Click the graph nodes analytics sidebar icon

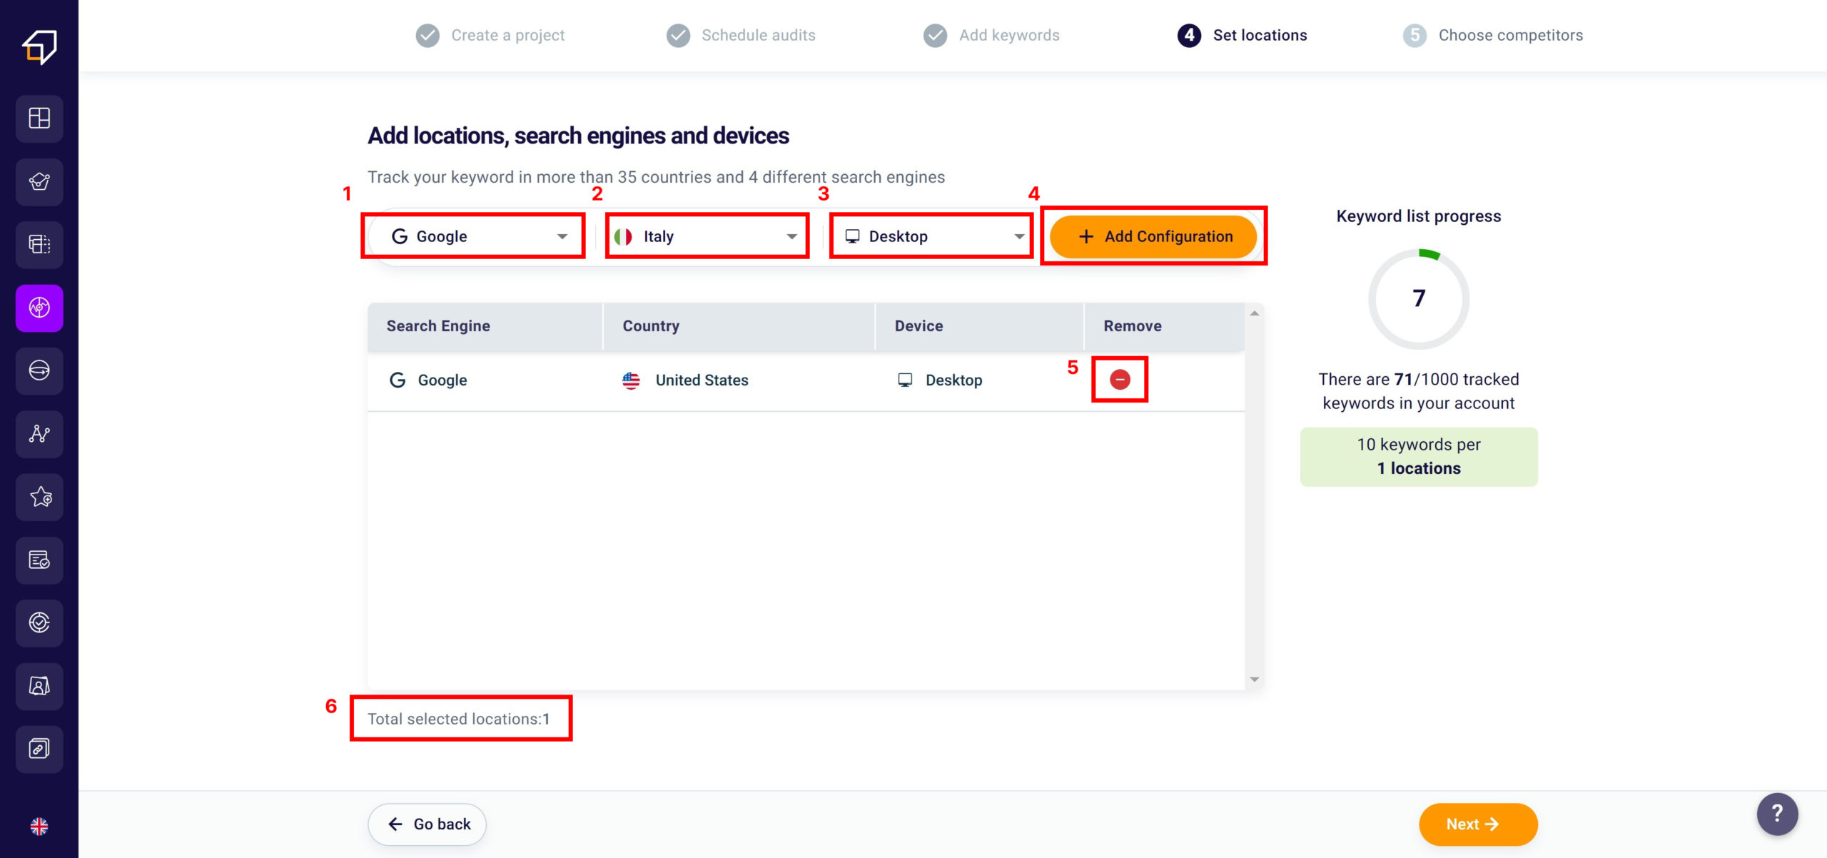coord(39,434)
